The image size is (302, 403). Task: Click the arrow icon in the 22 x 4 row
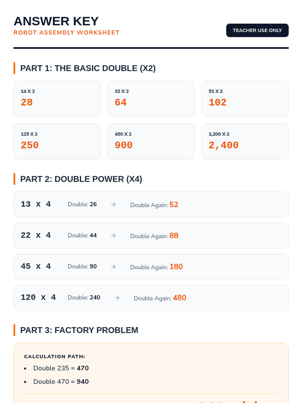click(114, 236)
